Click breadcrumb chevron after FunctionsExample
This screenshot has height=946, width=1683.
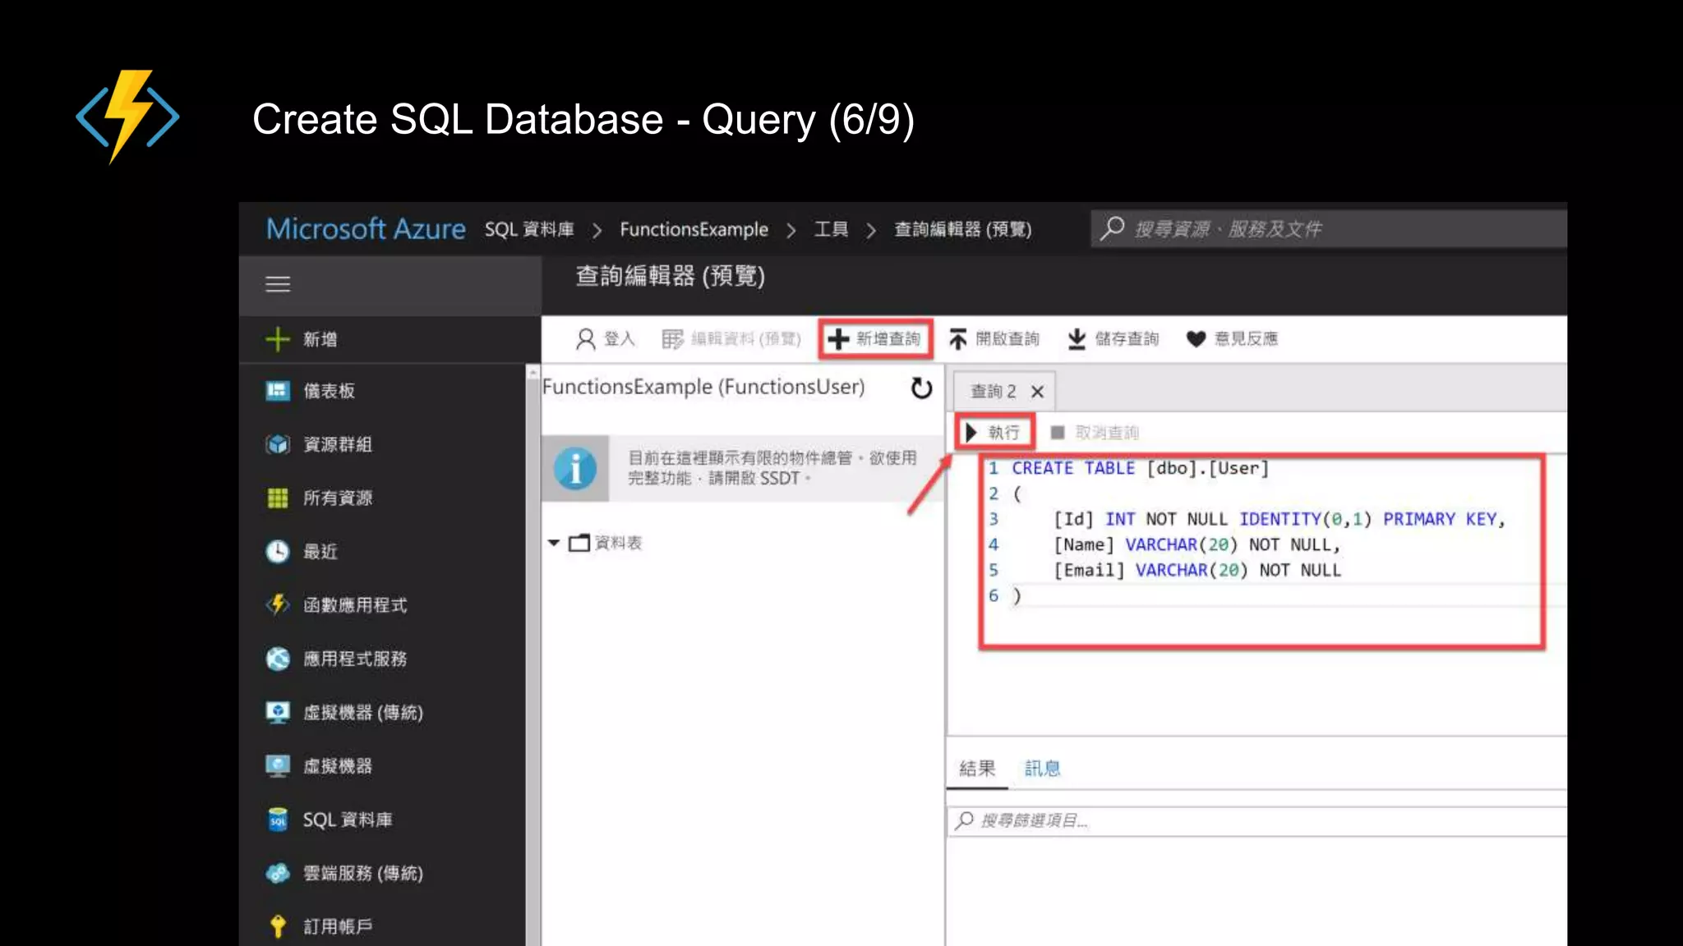[x=791, y=230]
